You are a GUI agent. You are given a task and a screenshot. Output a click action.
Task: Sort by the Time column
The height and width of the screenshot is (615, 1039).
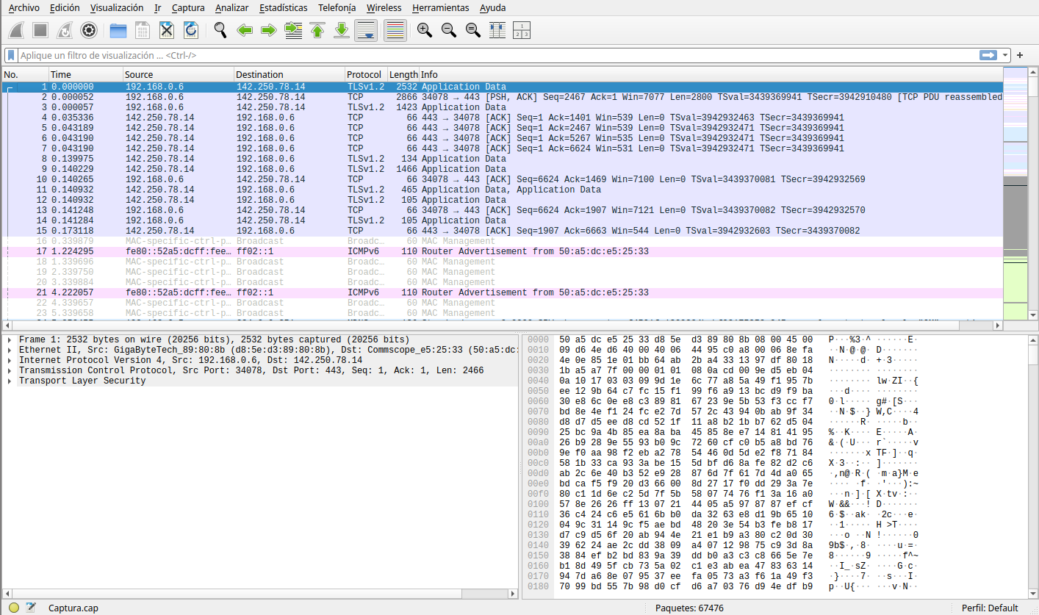(85, 74)
